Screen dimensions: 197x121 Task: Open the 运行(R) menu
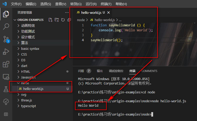[91, 4]
